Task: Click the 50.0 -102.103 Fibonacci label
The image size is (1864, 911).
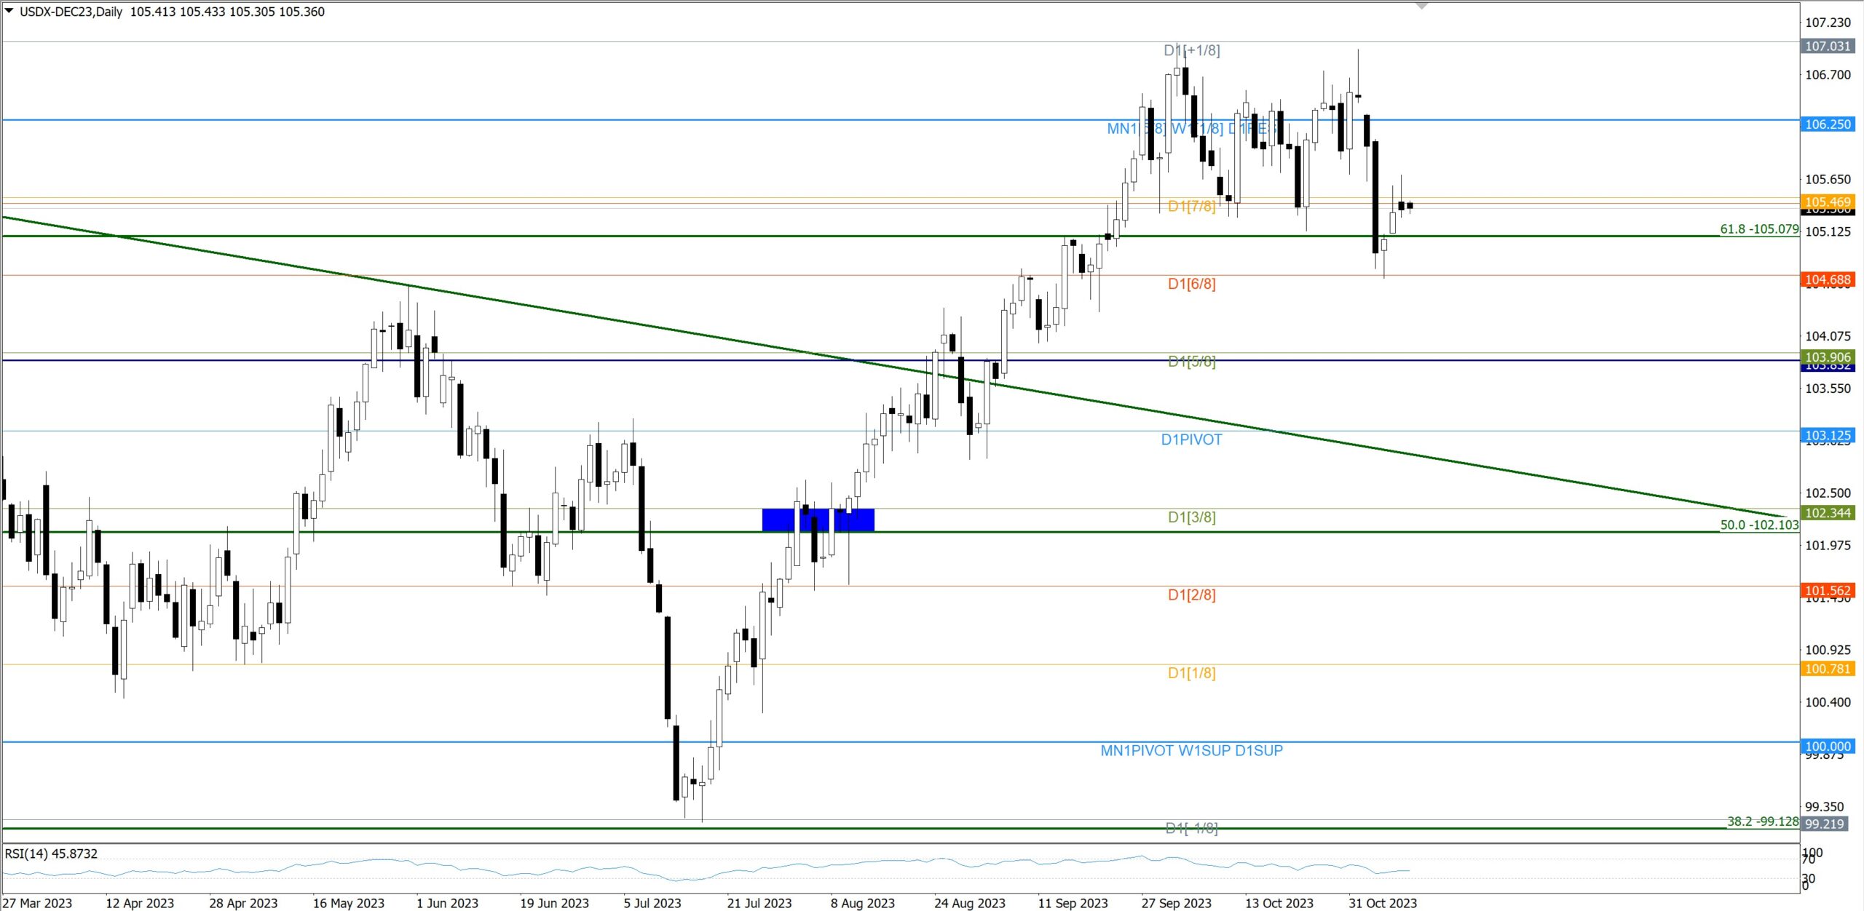Action: (1758, 525)
